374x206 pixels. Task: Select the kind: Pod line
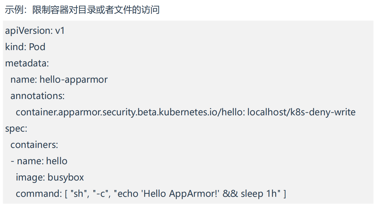pyautogui.click(x=25, y=47)
